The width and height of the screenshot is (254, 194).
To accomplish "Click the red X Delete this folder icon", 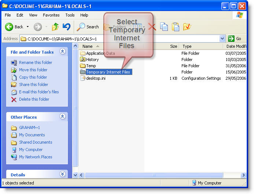I will click(14, 99).
